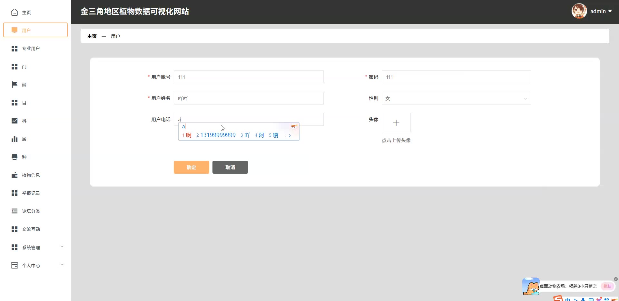This screenshot has width=619, height=301.
Task: Go to next IME candidate page arrow
Action: [x=290, y=135]
